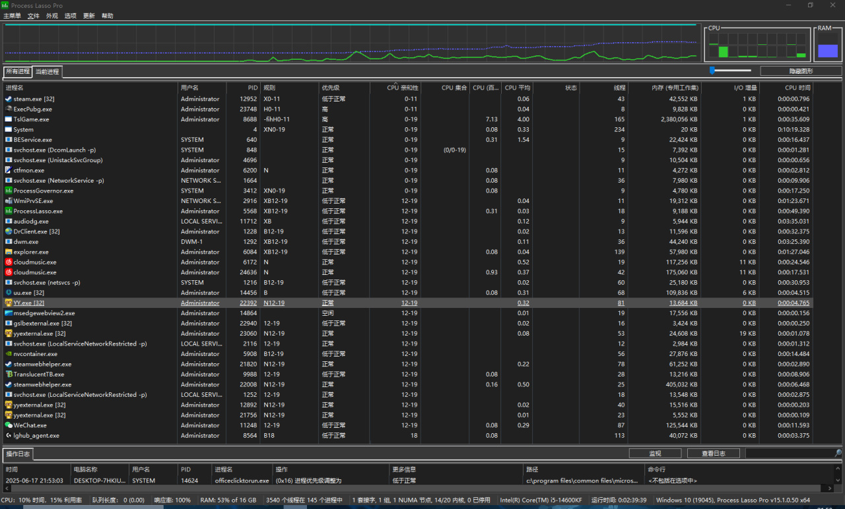
Task: Sort by the CPU 亲和性 column header
Action: point(395,88)
